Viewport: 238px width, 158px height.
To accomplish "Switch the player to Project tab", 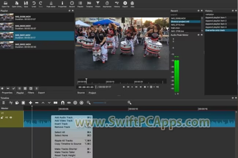I will (x=92, y=93).
